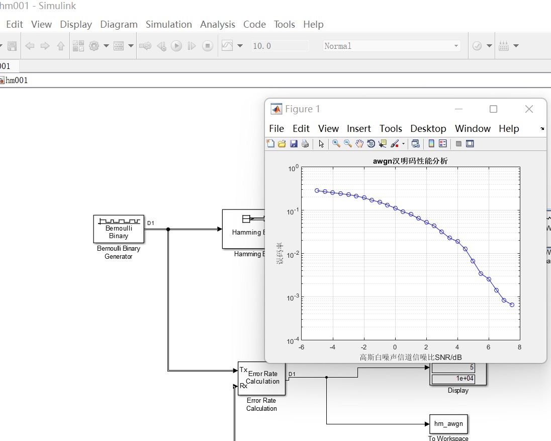Viewport: 551px width, 441px height.
Task: Toggle the Brush data tool in Figure 1
Action: (395, 143)
